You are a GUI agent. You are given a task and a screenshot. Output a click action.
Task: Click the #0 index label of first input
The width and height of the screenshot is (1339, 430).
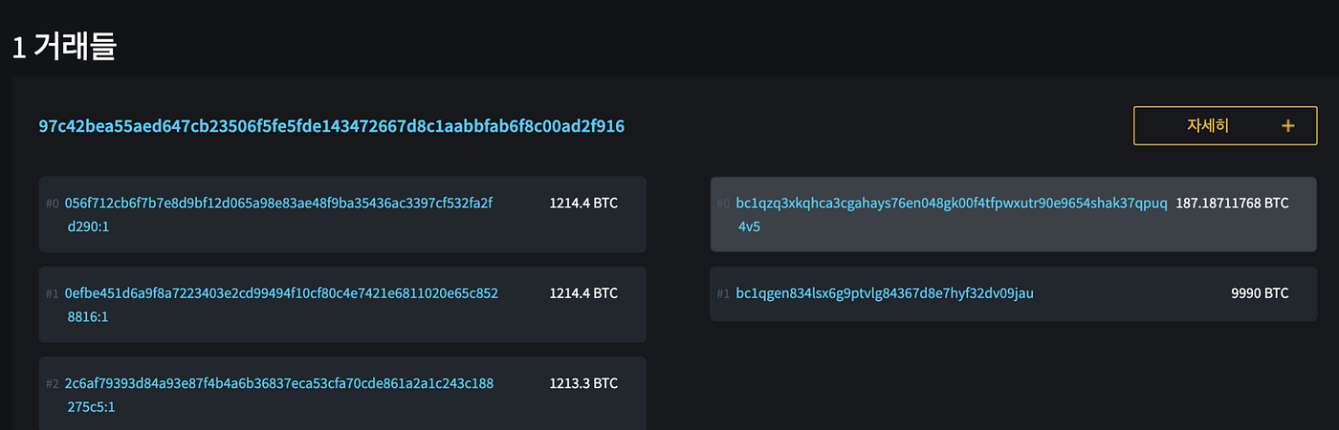coord(53,204)
